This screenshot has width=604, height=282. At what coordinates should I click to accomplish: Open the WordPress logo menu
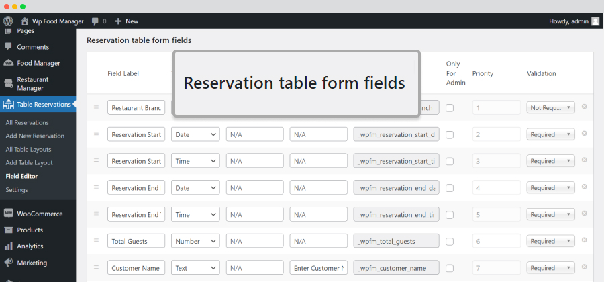tap(8, 21)
